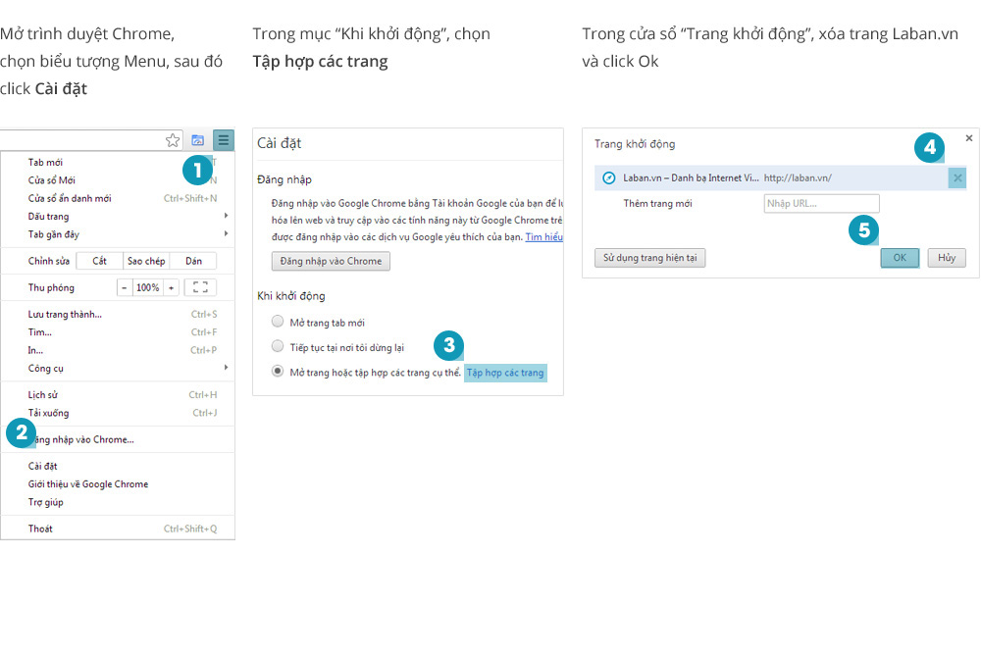Viewport: 981px width, 656px height.
Task: Remove the Laban.vn startup page entry
Action: click(x=957, y=177)
